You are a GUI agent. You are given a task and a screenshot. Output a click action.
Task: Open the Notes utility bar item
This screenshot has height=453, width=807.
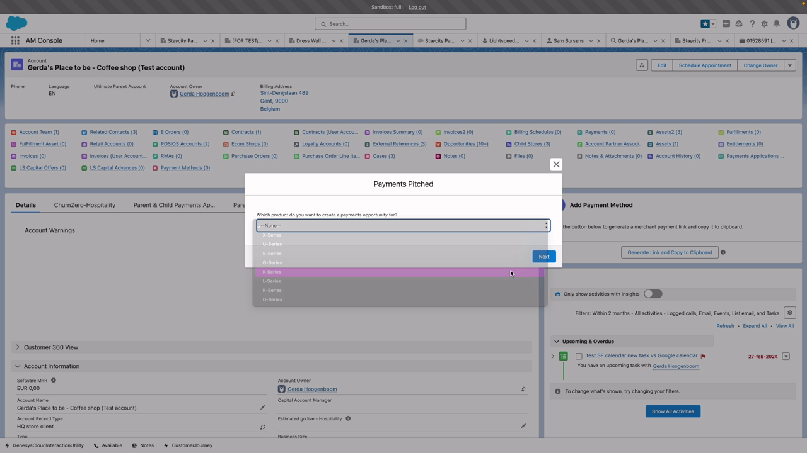[143, 445]
